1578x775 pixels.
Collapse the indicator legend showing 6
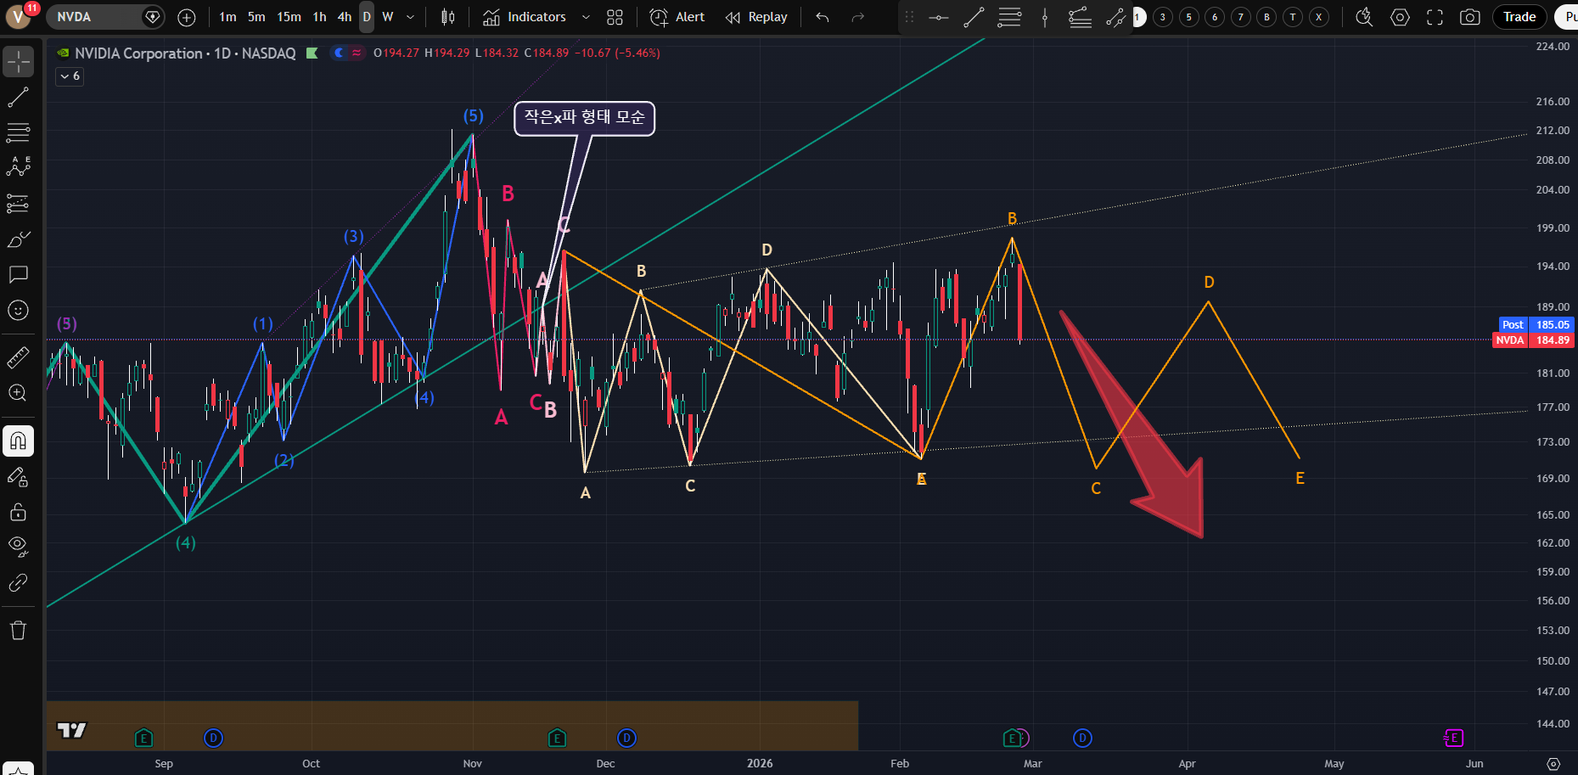(70, 76)
